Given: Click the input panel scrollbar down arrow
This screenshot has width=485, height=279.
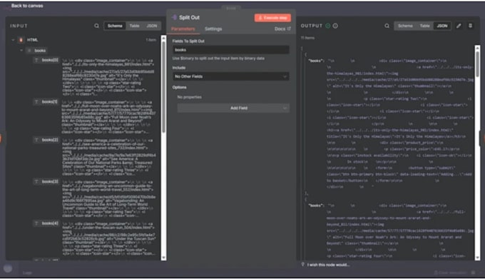Looking at the screenshot, I should pos(163,258).
